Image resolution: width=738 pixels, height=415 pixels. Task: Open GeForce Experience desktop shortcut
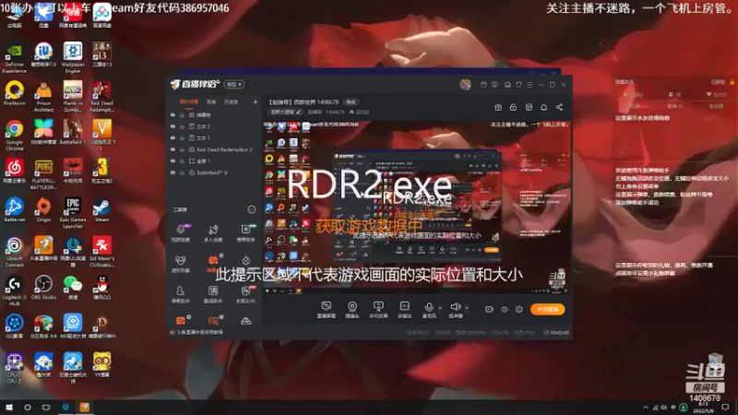tap(14, 58)
